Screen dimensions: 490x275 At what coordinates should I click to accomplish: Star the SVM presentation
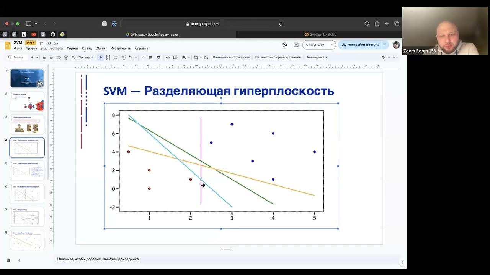tap(41, 43)
